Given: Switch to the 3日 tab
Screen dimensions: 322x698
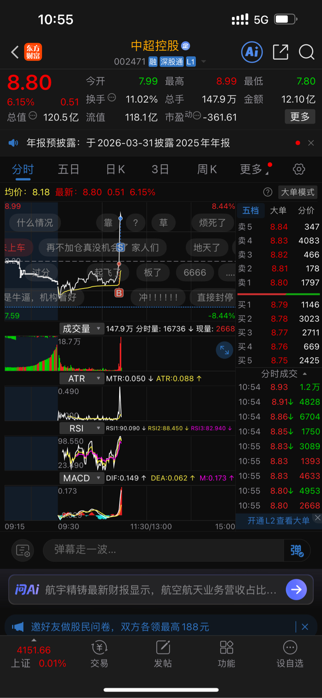Looking at the screenshot, I should (x=160, y=169).
